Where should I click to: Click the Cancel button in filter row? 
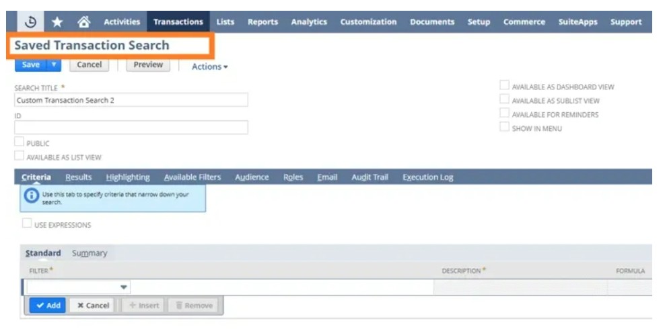click(92, 305)
